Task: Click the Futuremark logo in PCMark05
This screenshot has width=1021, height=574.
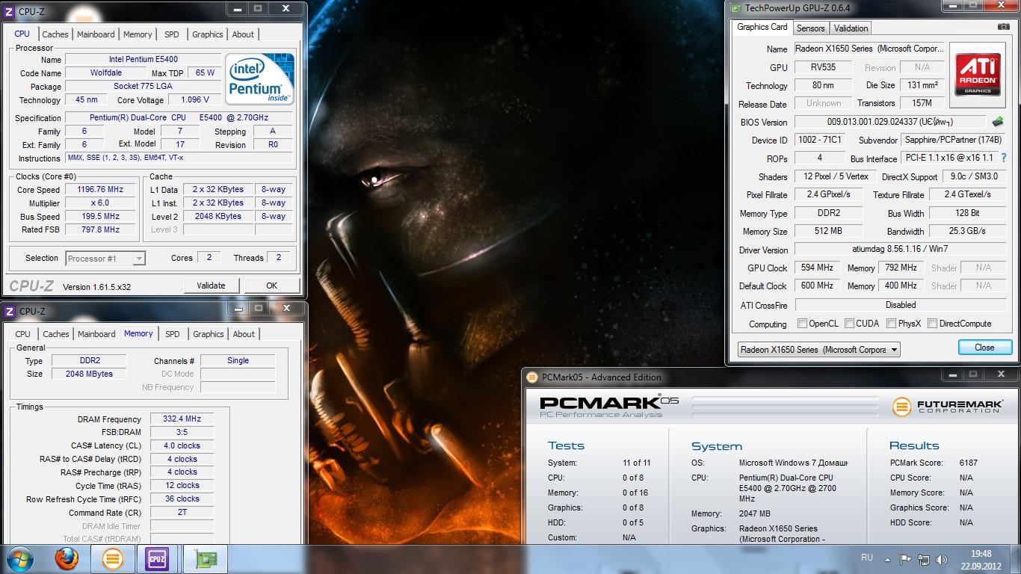Action: point(948,407)
